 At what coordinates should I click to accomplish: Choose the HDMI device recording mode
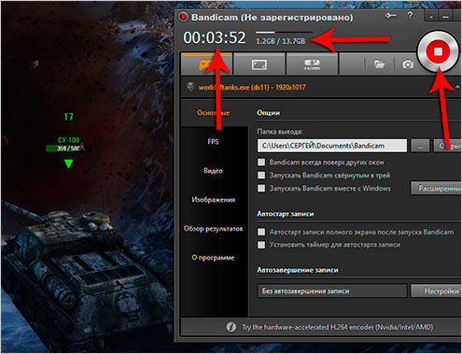[312, 64]
